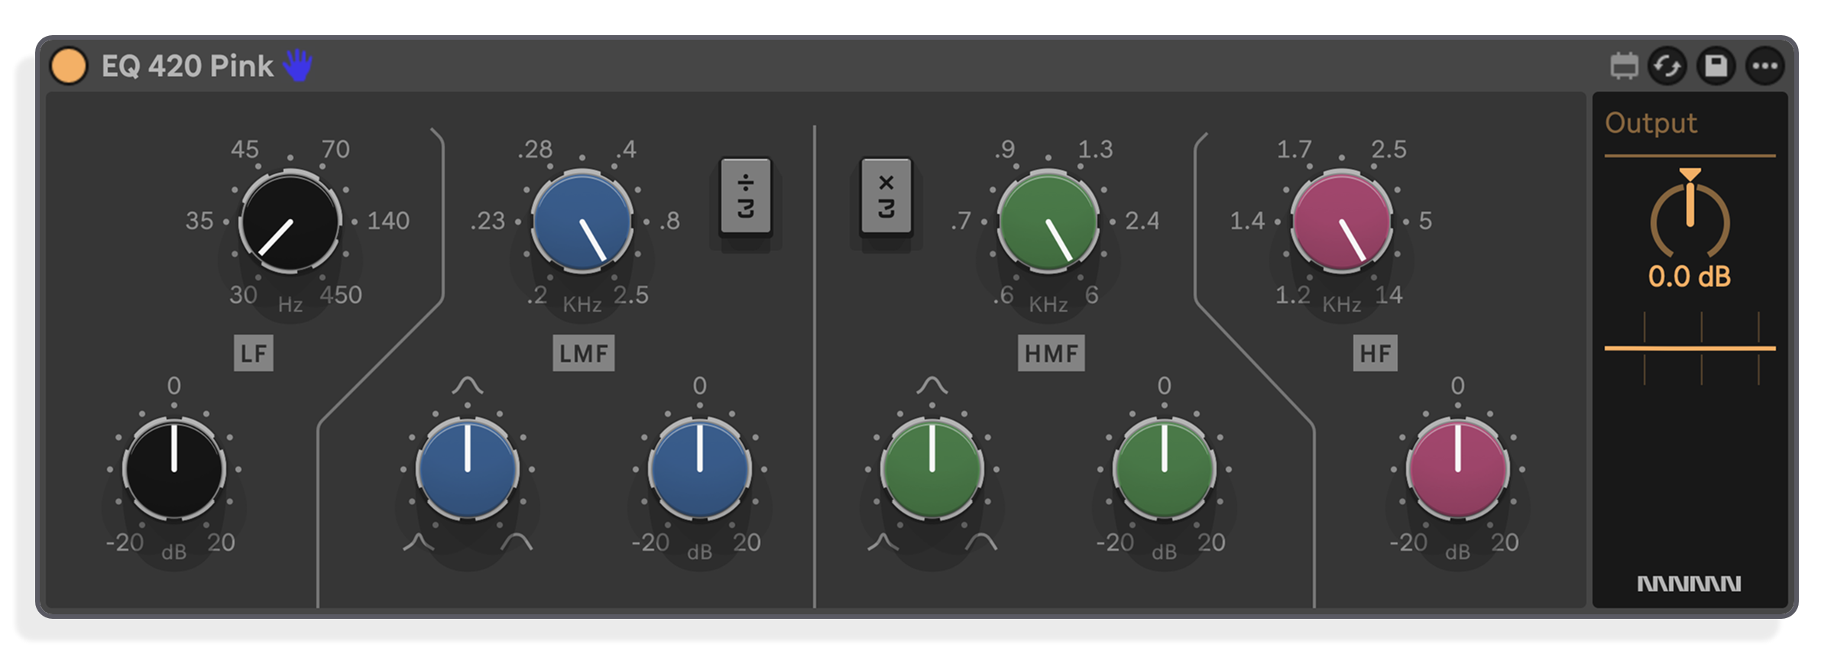Click the 2.4 mark on HMF frequency dial
The width and height of the screenshot is (1834, 654).
1142,221
